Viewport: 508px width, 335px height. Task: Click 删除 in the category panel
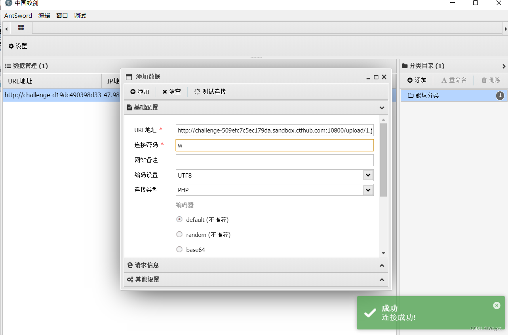[x=491, y=80]
